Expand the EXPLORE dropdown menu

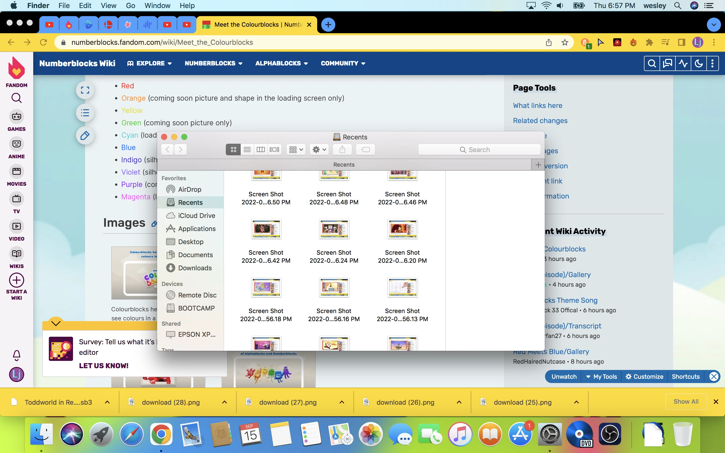coord(150,63)
